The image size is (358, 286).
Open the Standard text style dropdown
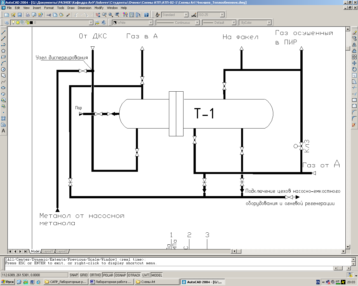click(186, 15)
